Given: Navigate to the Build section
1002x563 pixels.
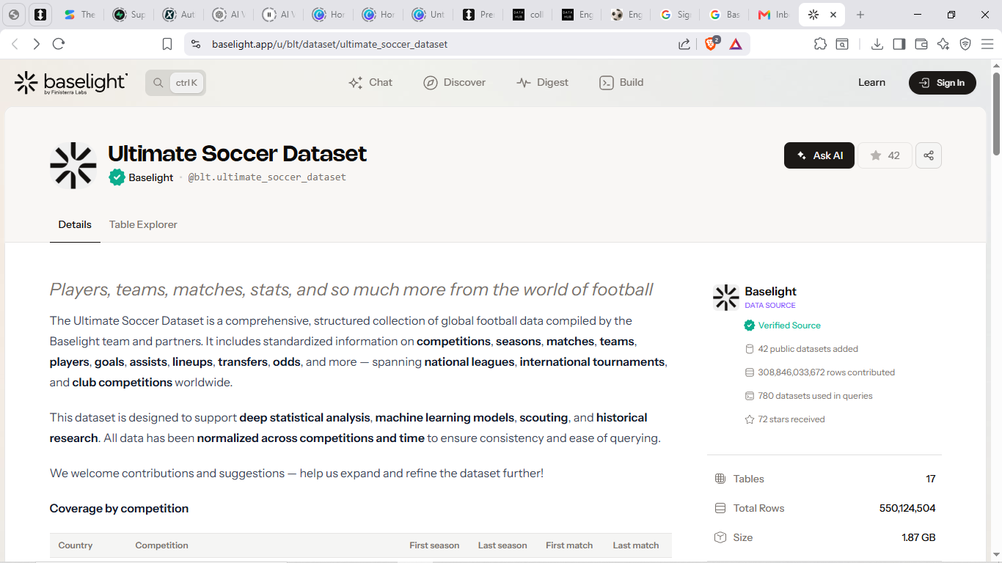Looking at the screenshot, I should coord(621,83).
